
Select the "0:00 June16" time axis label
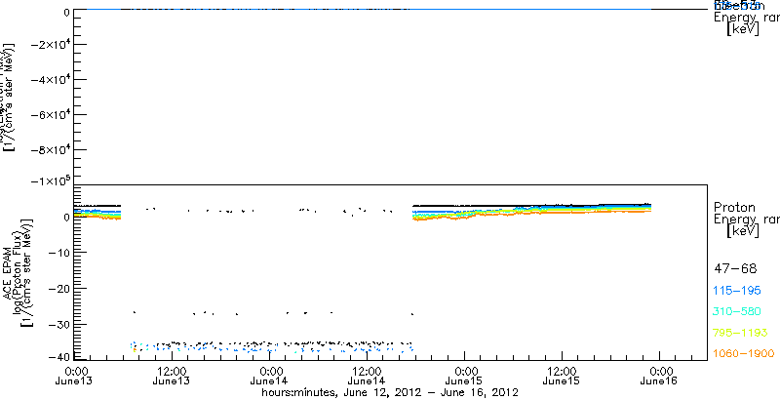(x=659, y=377)
